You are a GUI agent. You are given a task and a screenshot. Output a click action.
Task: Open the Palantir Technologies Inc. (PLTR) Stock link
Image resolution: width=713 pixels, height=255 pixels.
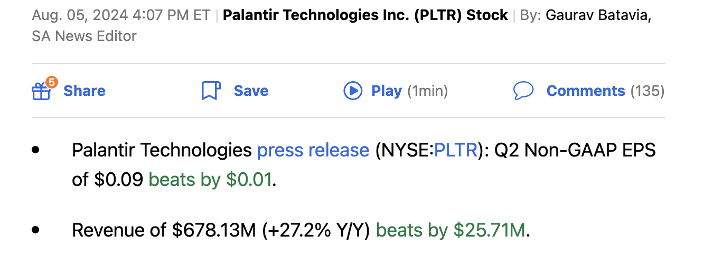(365, 15)
